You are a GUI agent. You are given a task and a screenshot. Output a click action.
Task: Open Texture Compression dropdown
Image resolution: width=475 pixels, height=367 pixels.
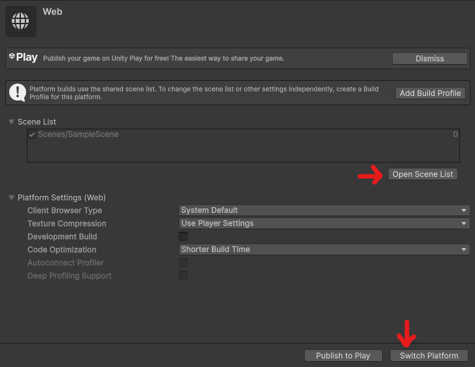pos(324,223)
